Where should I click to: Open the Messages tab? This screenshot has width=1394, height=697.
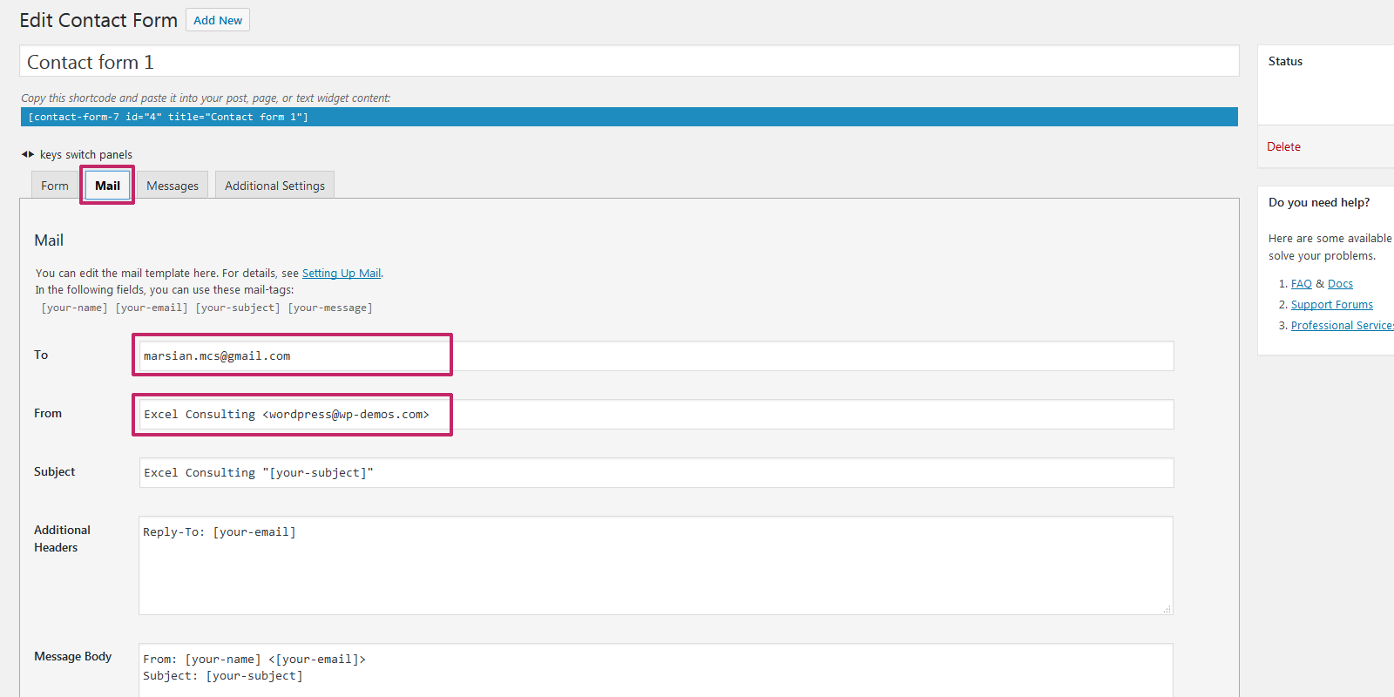(x=173, y=186)
